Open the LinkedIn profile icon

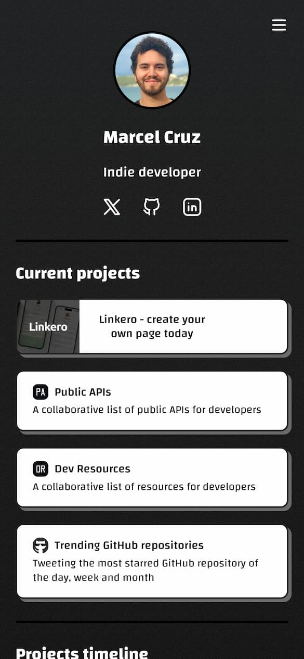click(x=192, y=207)
